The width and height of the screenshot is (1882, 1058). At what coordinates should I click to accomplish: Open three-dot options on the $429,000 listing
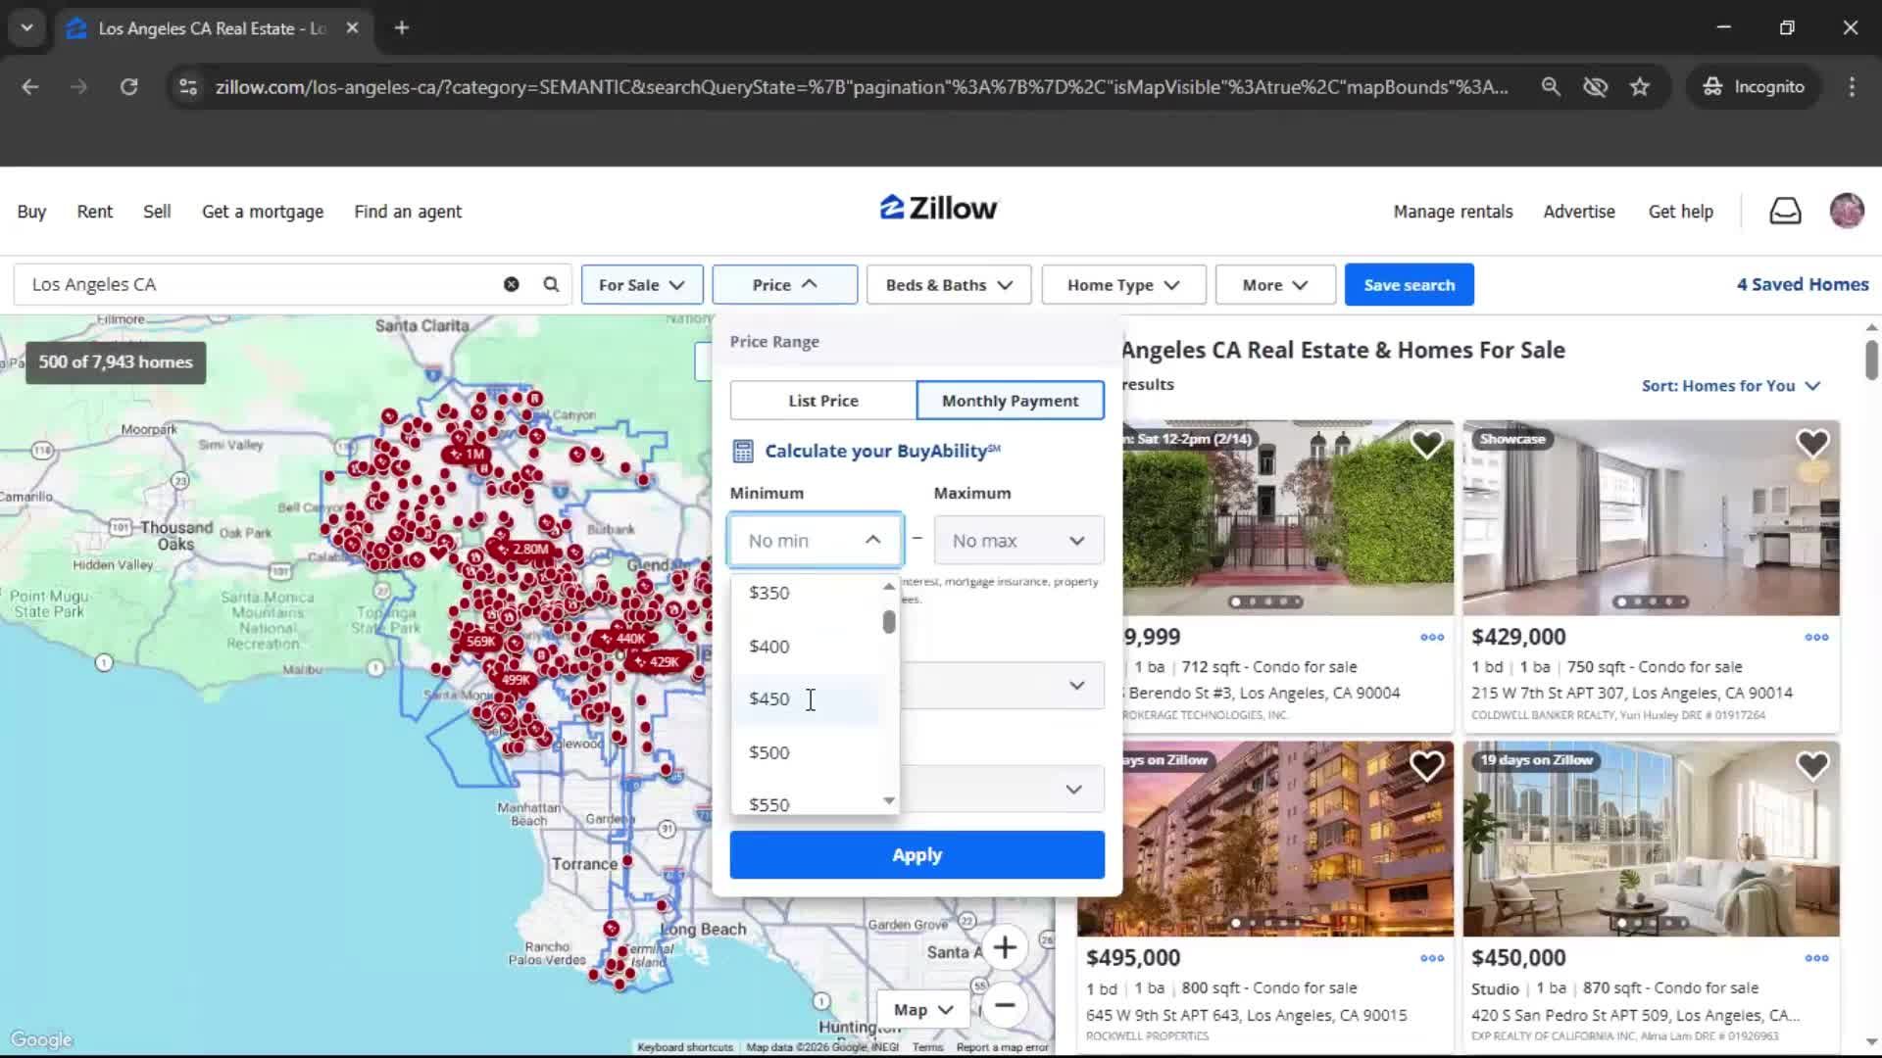1816,637
